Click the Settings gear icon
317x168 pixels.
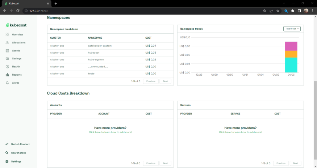click(x=7, y=161)
